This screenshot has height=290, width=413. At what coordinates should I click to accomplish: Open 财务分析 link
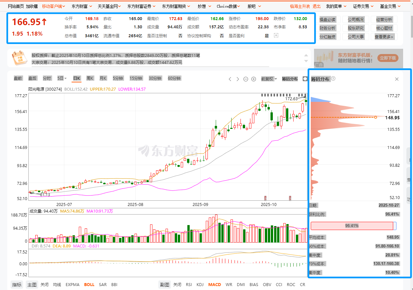point(328,28)
